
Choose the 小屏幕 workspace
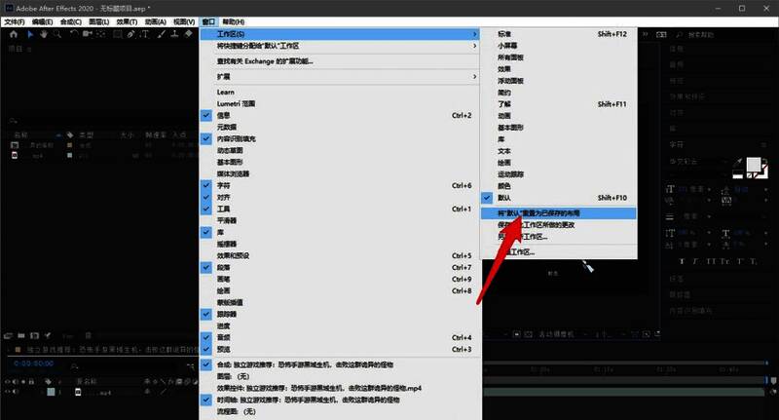tap(558, 46)
